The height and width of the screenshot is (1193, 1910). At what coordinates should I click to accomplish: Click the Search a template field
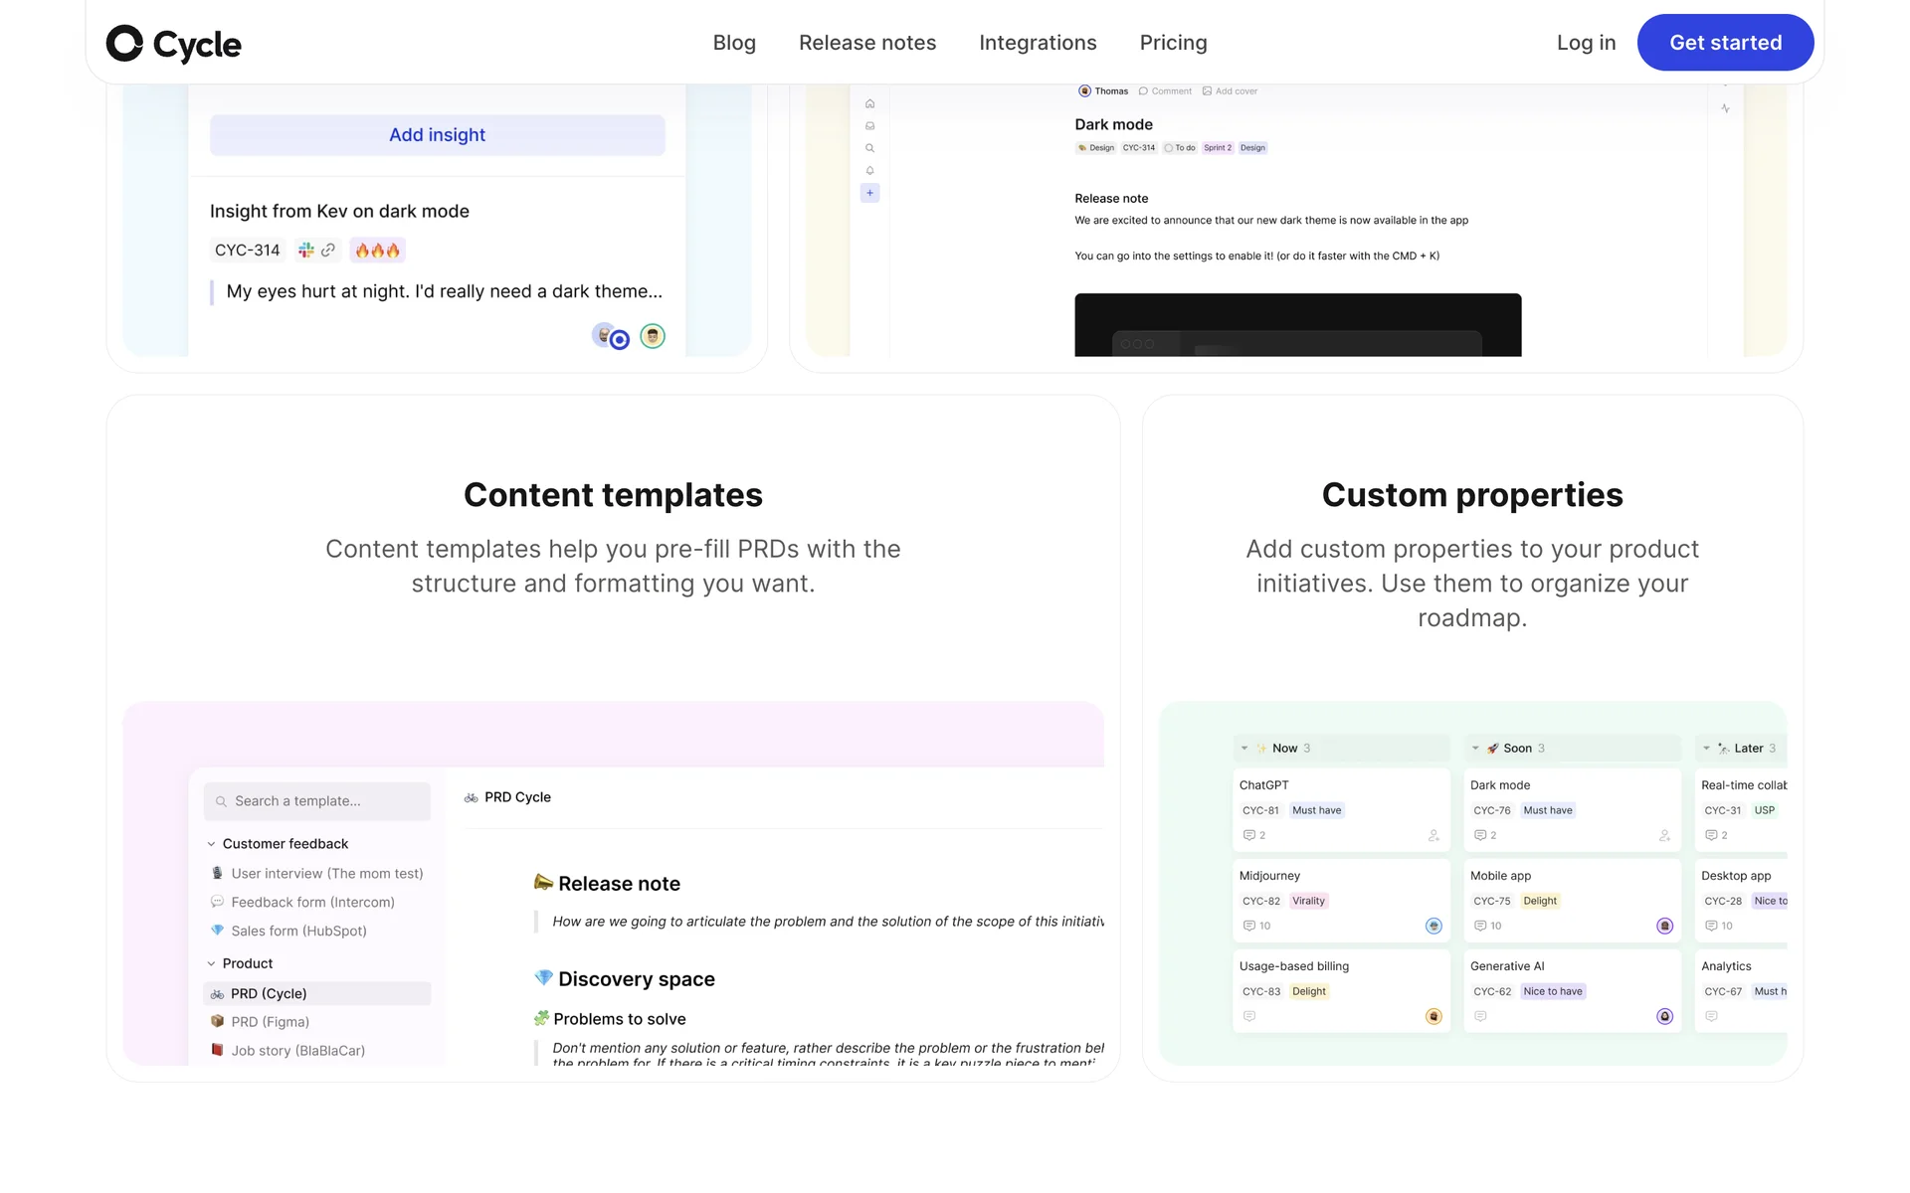(318, 801)
